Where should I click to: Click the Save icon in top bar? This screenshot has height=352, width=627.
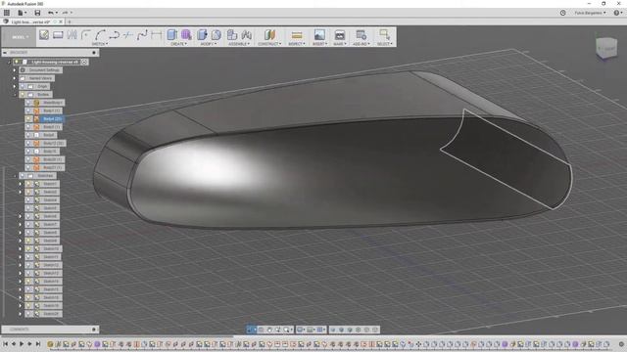coord(37,13)
